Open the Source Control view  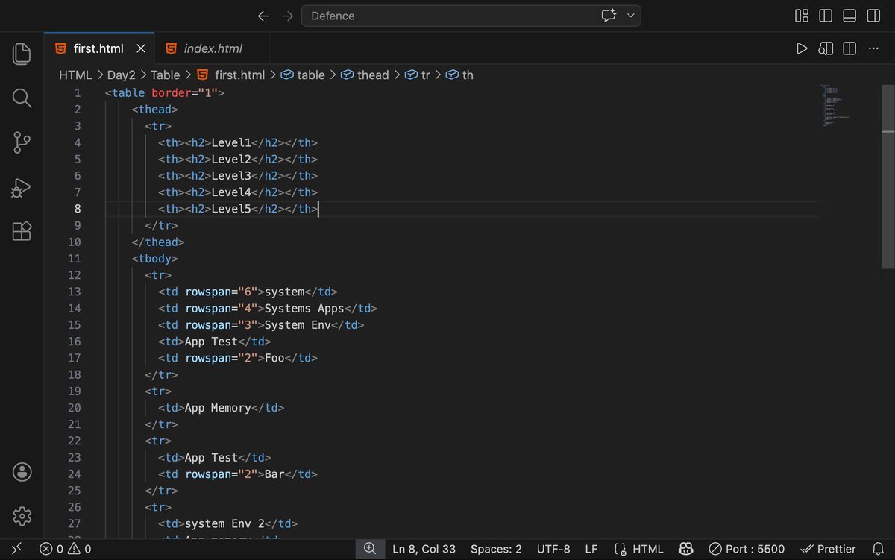[x=22, y=142]
